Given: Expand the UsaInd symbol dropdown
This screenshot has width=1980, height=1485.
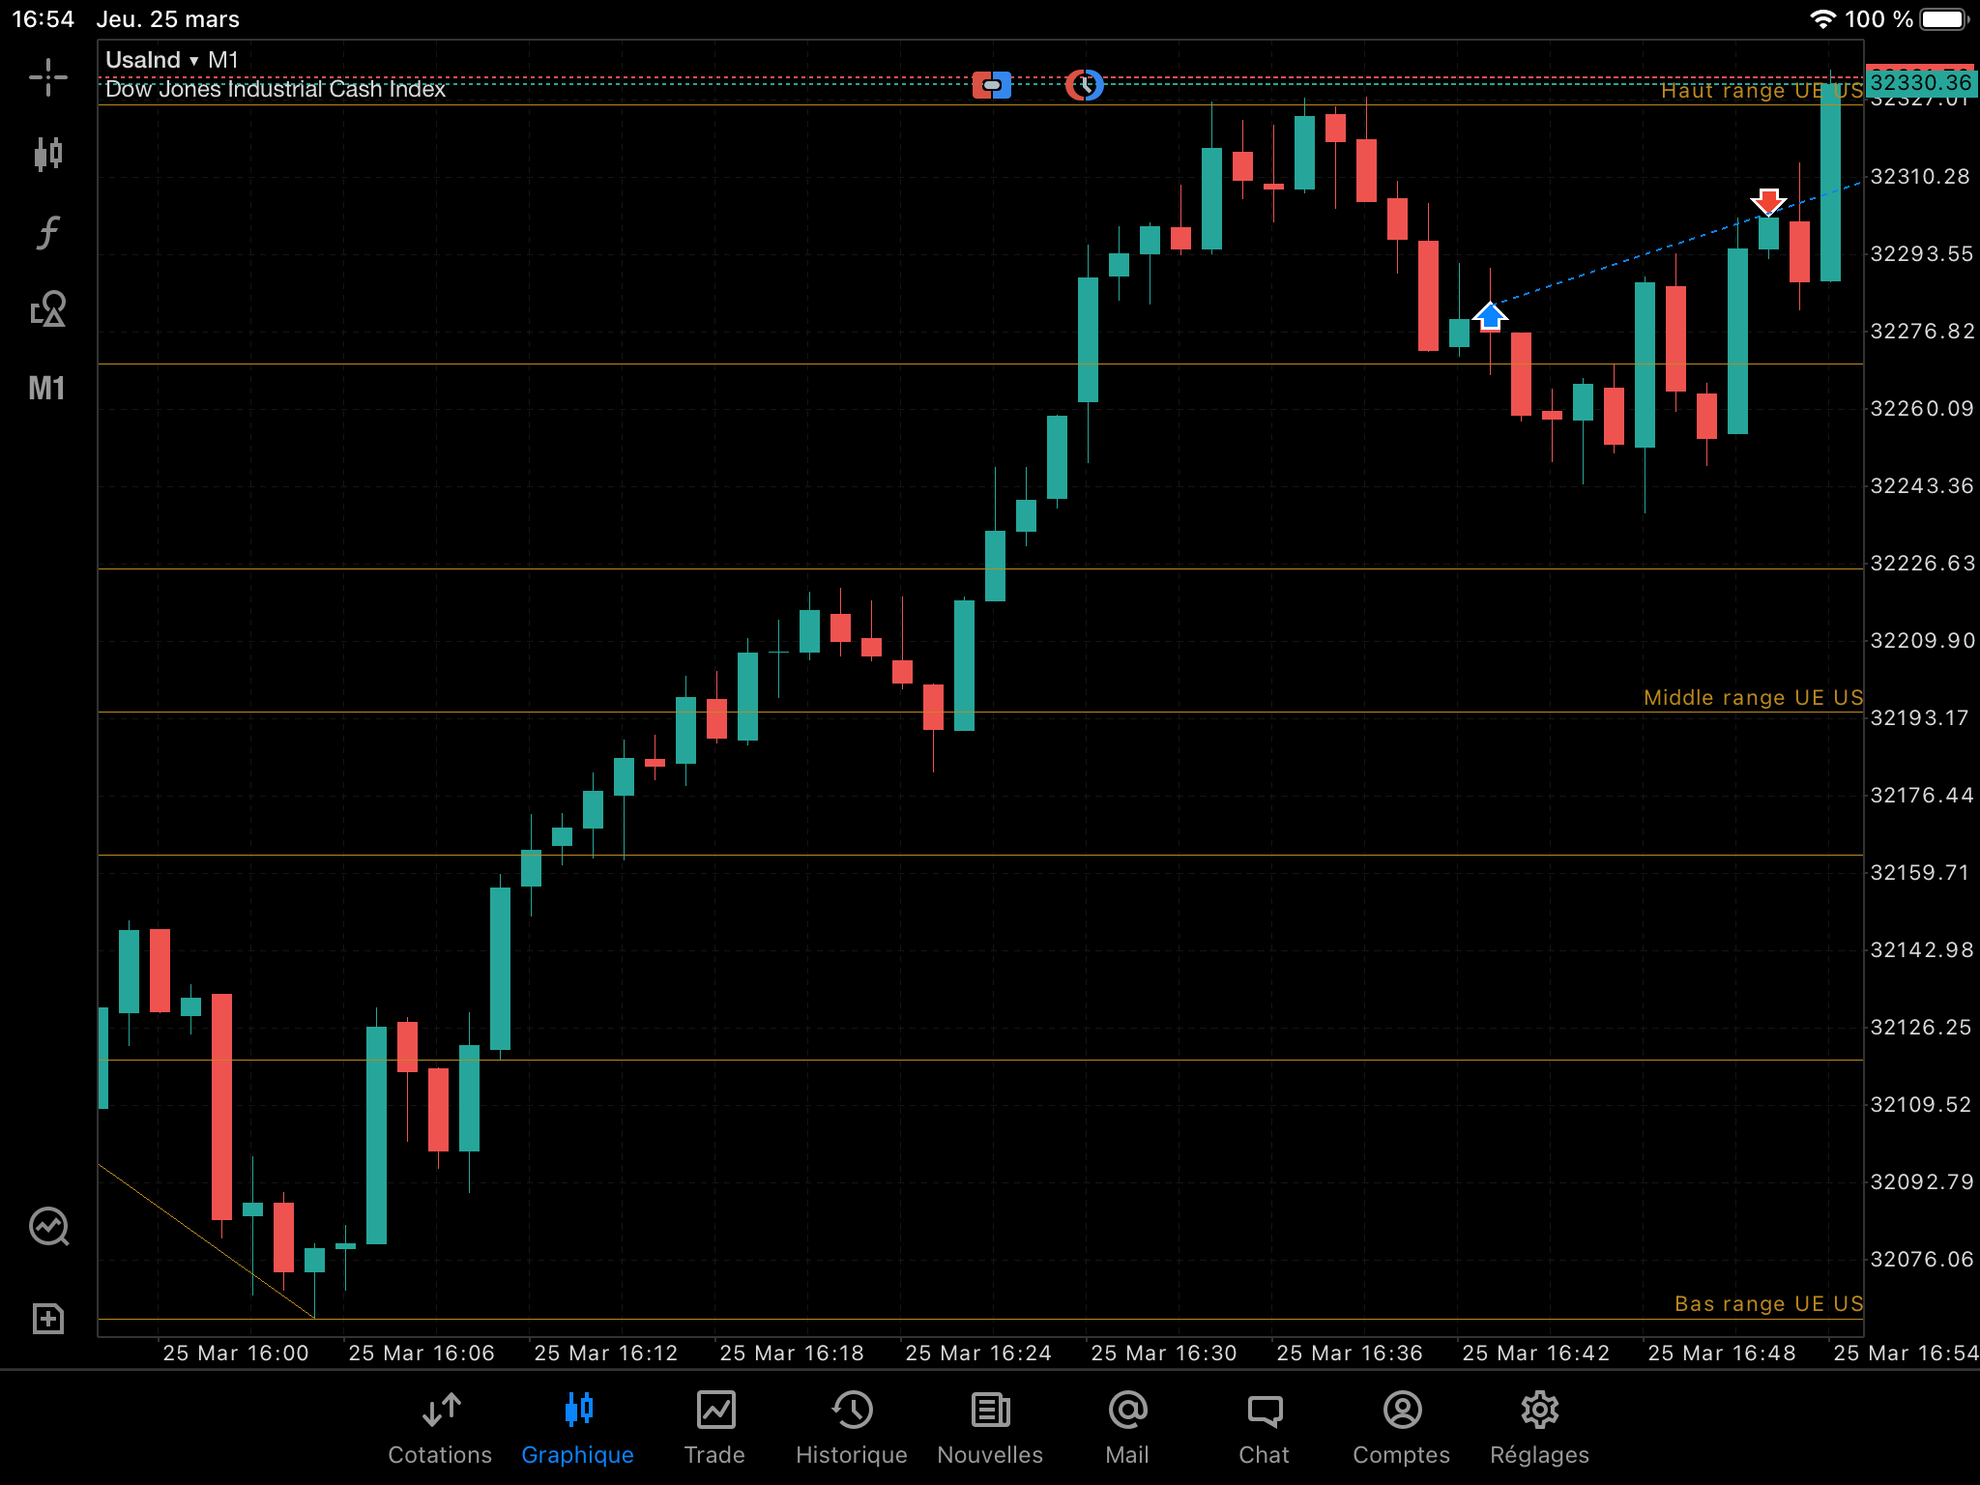Looking at the screenshot, I should point(152,60).
